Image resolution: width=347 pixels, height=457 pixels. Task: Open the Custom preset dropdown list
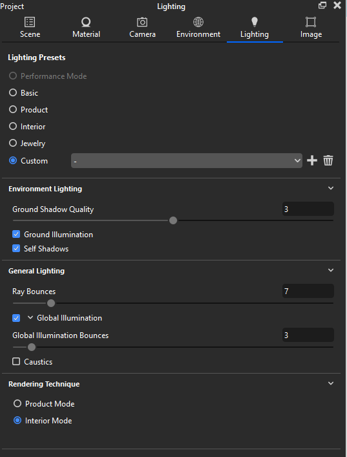click(187, 160)
